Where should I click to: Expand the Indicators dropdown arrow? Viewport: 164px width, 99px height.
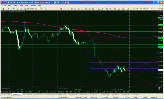pyautogui.click(x=125, y=9)
